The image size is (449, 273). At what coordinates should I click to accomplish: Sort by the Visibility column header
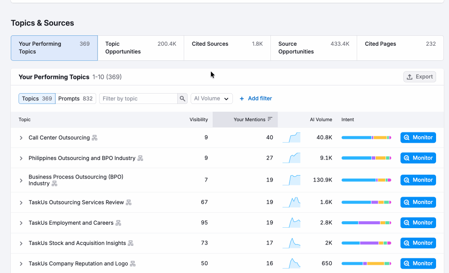click(x=198, y=119)
